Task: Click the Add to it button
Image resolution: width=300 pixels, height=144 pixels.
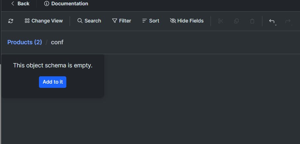Action: [52, 82]
